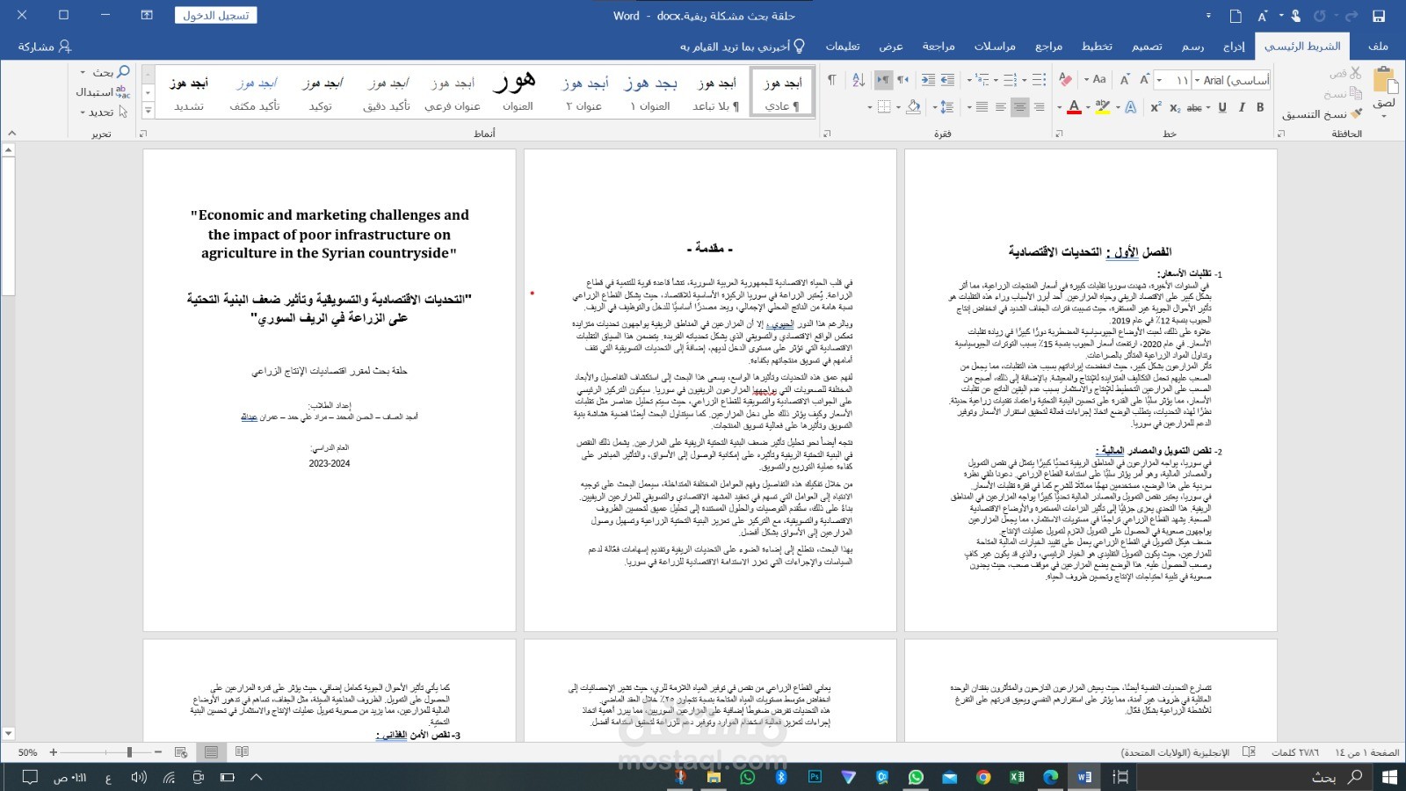This screenshot has width=1406, height=791.
Task: Click the Numbering list icon
Action: tap(1010, 79)
